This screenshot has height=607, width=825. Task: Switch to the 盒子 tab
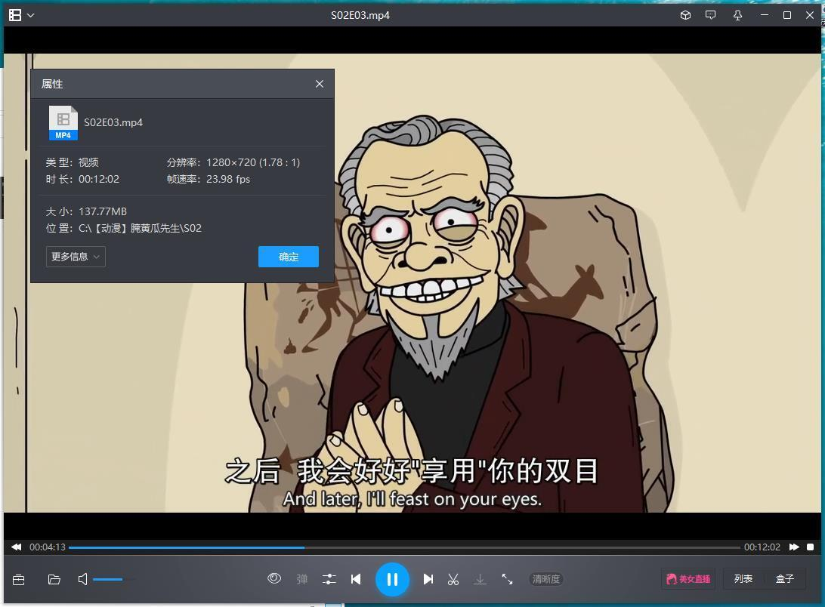(x=785, y=578)
